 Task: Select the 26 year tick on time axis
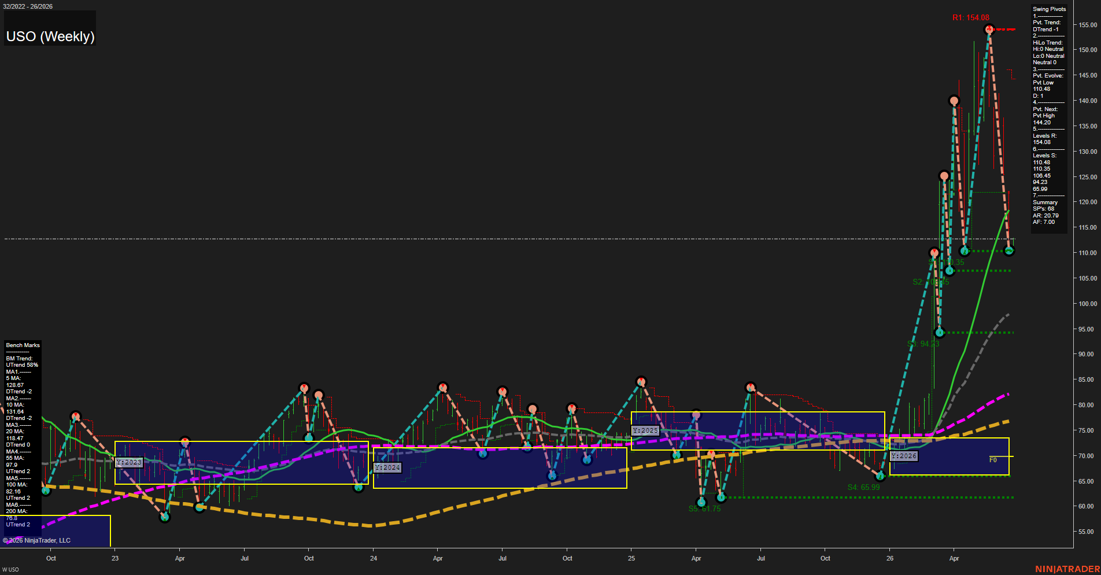pyautogui.click(x=890, y=558)
